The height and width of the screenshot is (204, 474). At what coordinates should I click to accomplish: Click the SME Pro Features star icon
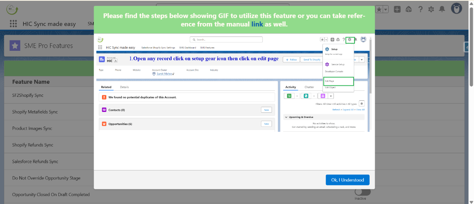[x=15, y=46]
